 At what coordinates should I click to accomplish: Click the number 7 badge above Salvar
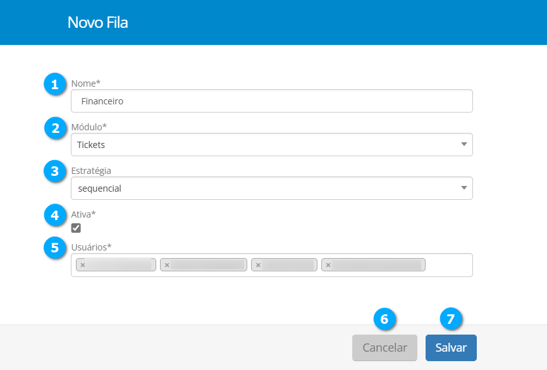tap(450, 319)
